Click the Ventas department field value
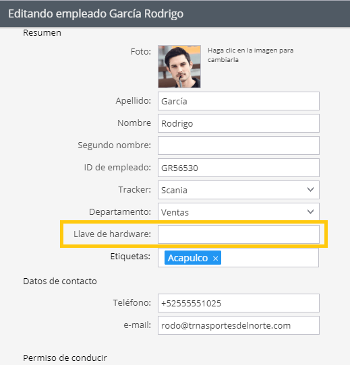The image size is (350, 365). [175, 212]
